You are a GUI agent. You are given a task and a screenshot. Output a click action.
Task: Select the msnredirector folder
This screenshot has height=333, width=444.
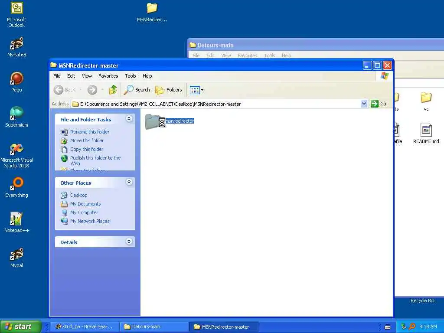(x=170, y=121)
